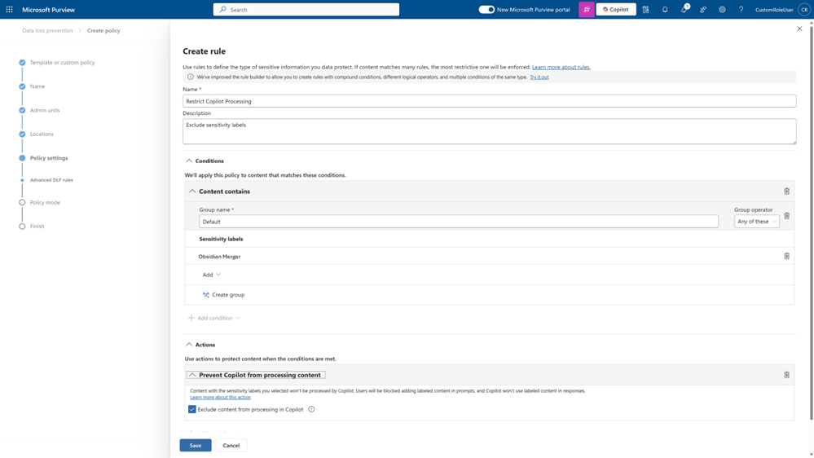The height and width of the screenshot is (458, 814).
Task: Uncheck Exclude content from processing in Copilot
Action: click(x=192, y=409)
